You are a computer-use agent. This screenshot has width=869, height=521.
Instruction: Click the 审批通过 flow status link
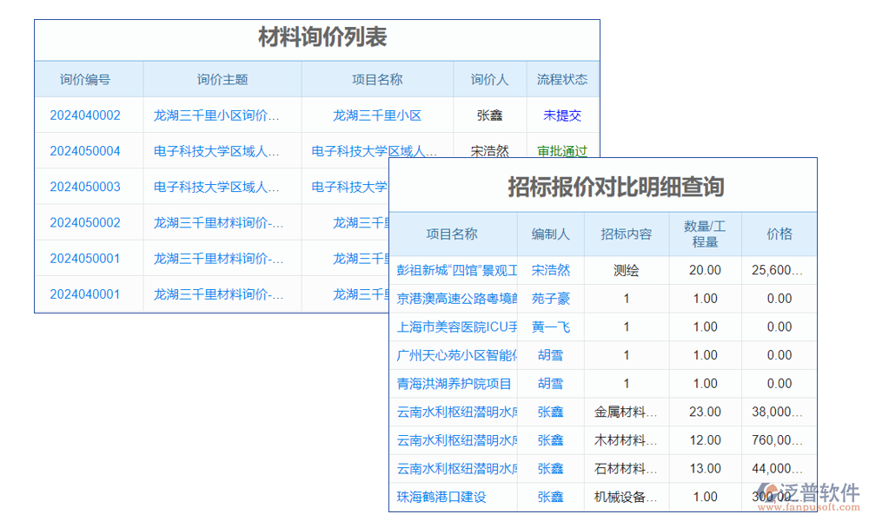point(562,150)
